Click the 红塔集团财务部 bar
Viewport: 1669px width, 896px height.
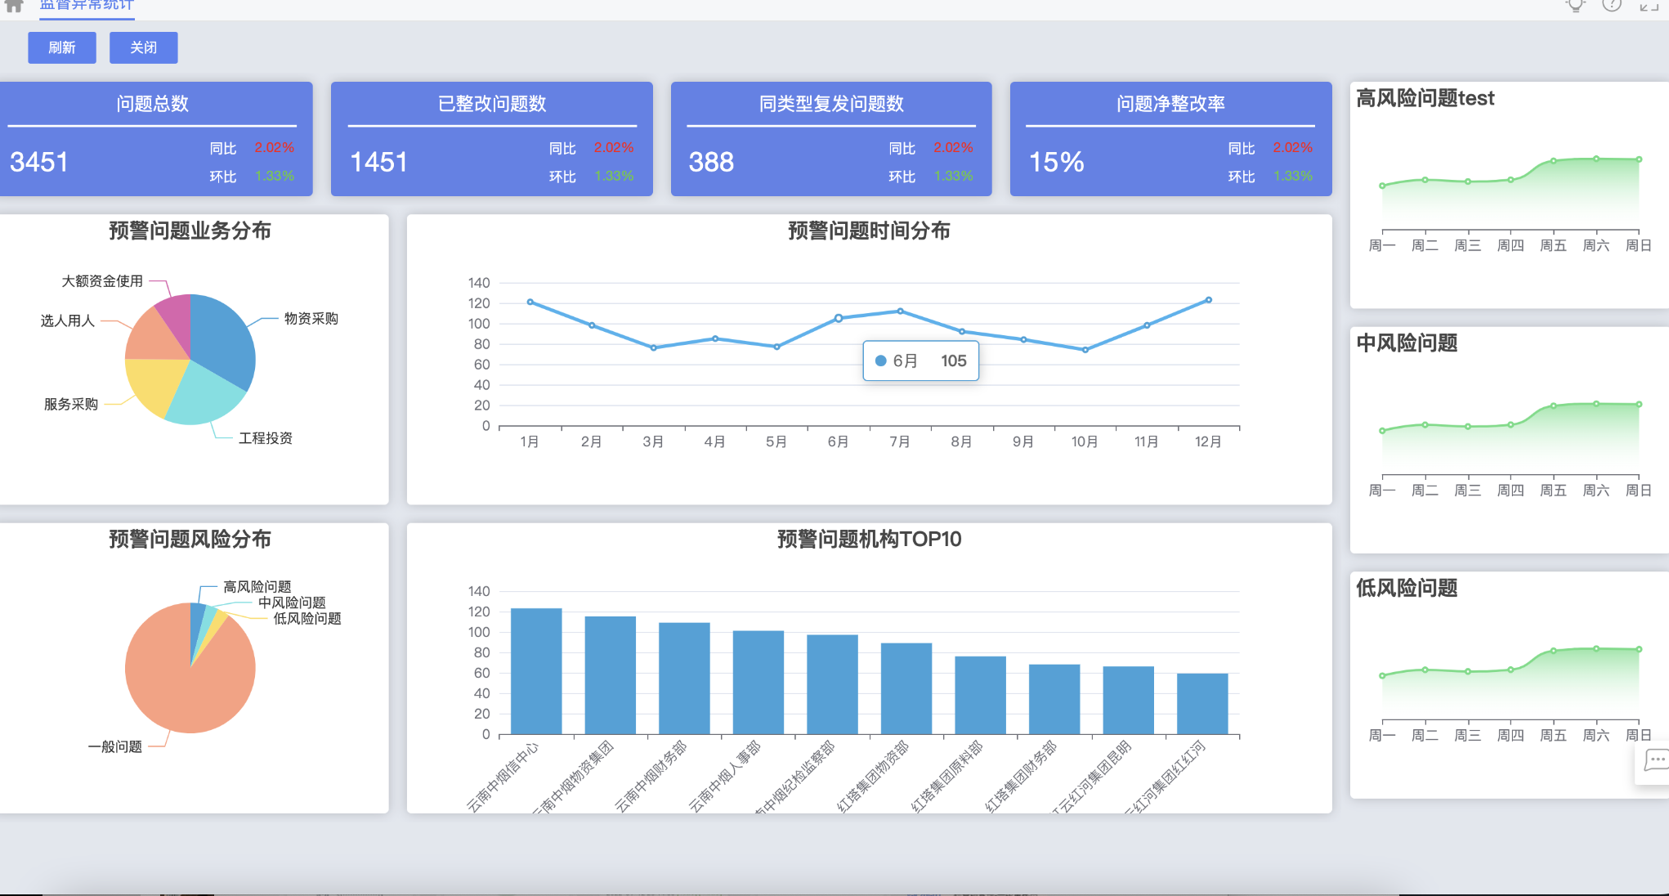(x=1054, y=699)
